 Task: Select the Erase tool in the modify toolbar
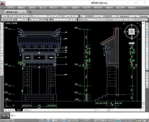click(x=147, y=24)
